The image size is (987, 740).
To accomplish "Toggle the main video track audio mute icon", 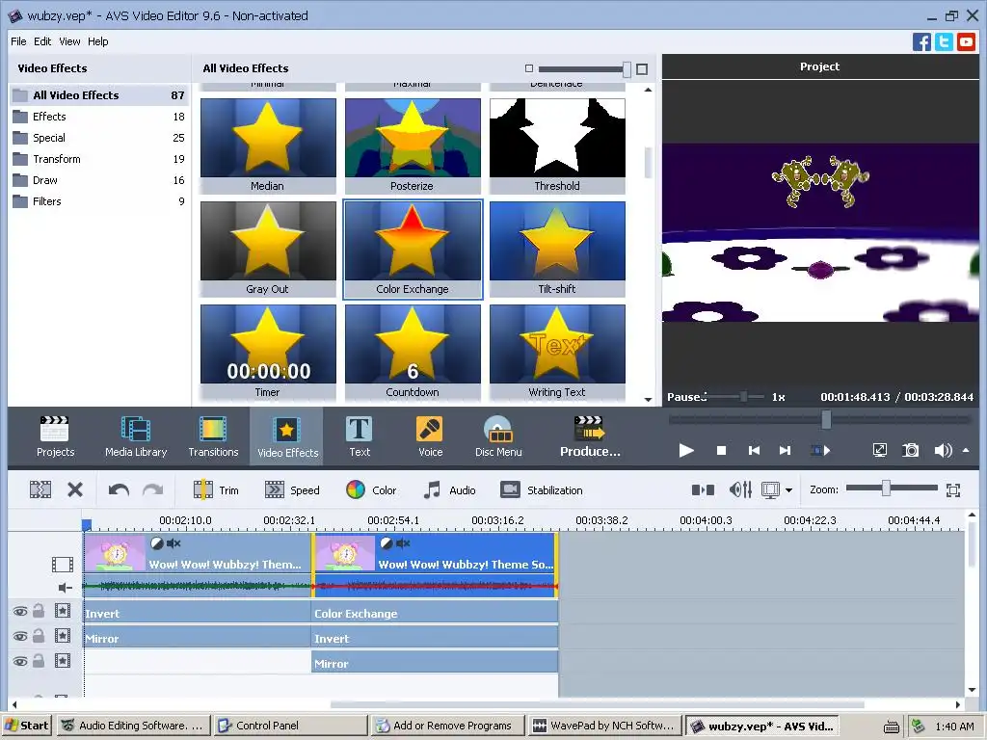I will click(65, 588).
